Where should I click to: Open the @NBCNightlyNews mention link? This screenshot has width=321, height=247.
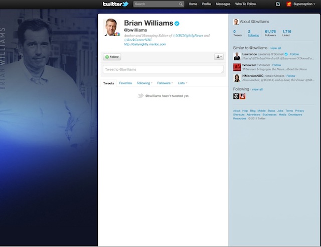(188, 36)
